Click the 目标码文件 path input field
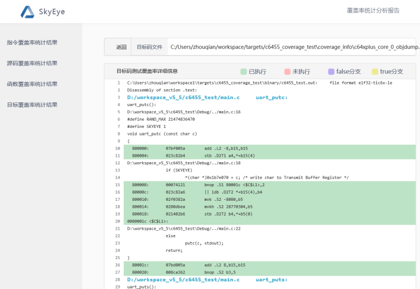Image resolution: width=420 pixels, height=289 pixels. coord(291,47)
